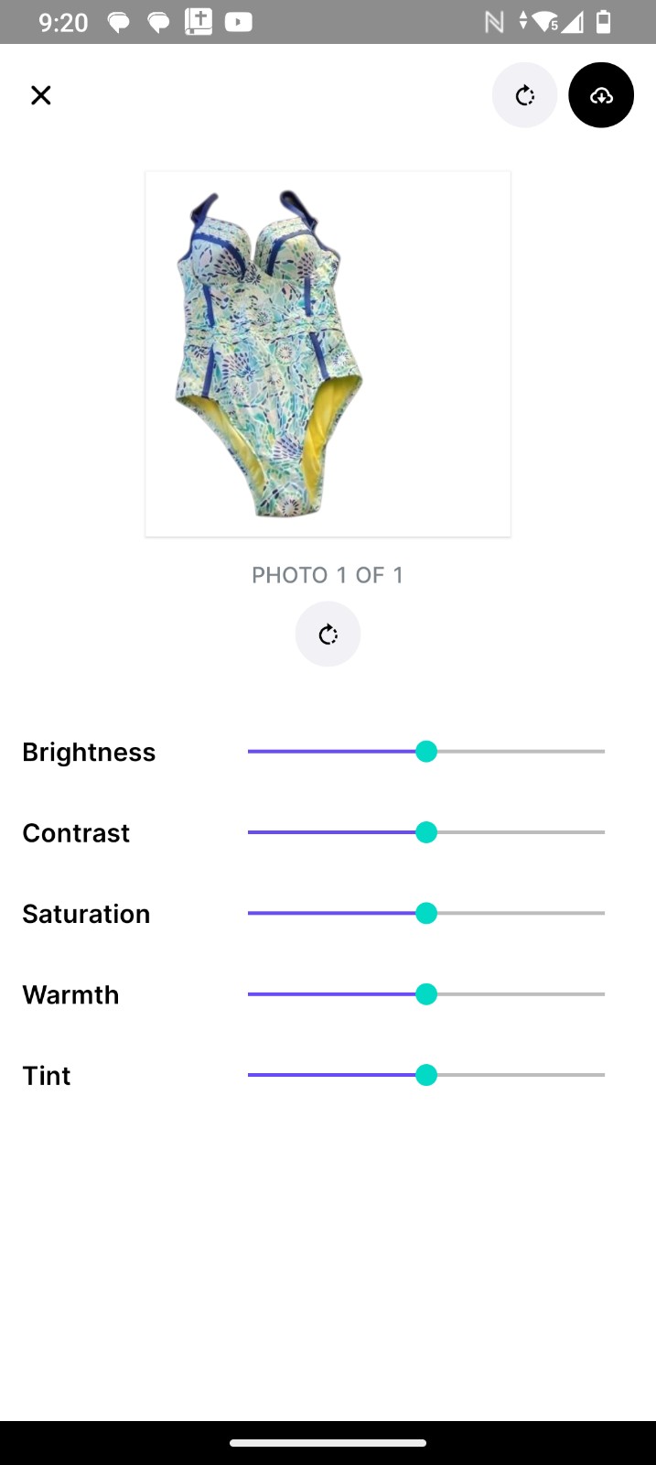
Task: Set Brightness slider to its right end
Action: point(603,752)
